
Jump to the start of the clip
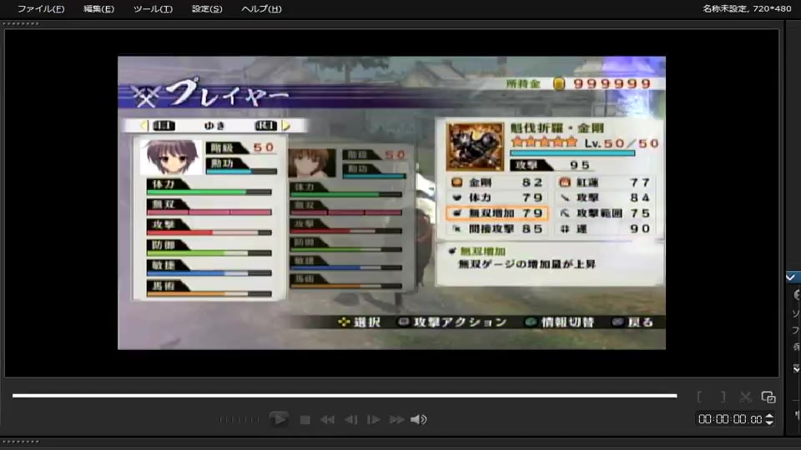click(327, 420)
